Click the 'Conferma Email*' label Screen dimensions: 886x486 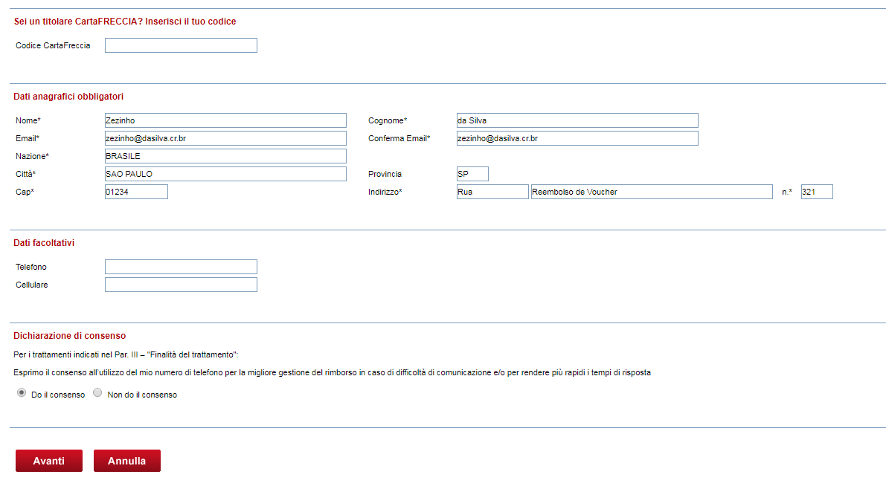tap(399, 138)
